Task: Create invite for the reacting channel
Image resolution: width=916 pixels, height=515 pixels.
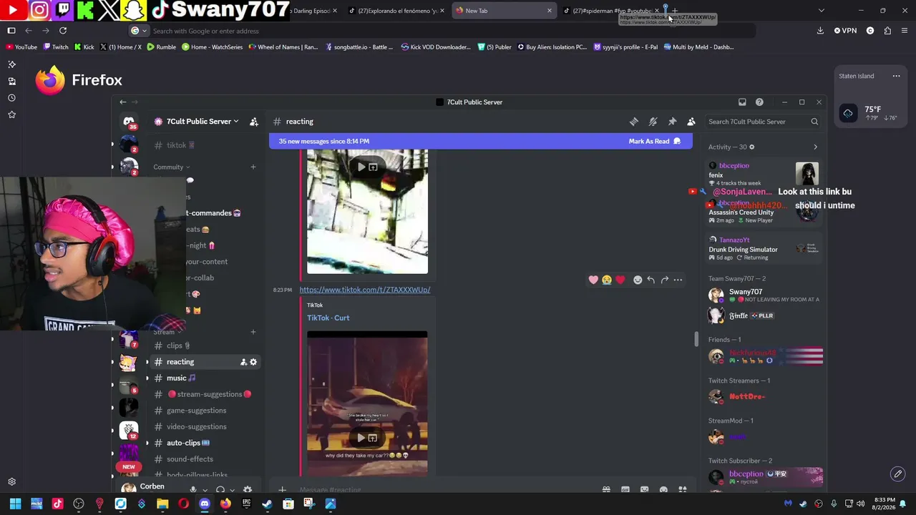Action: click(x=243, y=362)
